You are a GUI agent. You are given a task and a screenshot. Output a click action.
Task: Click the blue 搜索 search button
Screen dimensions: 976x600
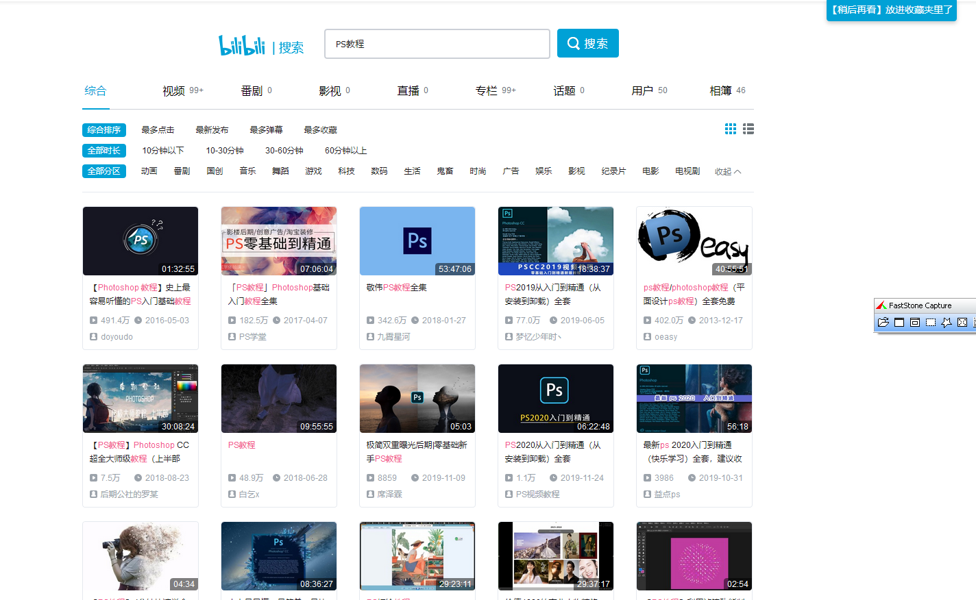[588, 43]
